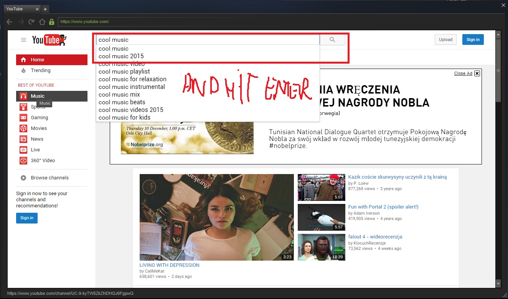Click the Sign in button in sidebar
508x299 pixels.
27,218
